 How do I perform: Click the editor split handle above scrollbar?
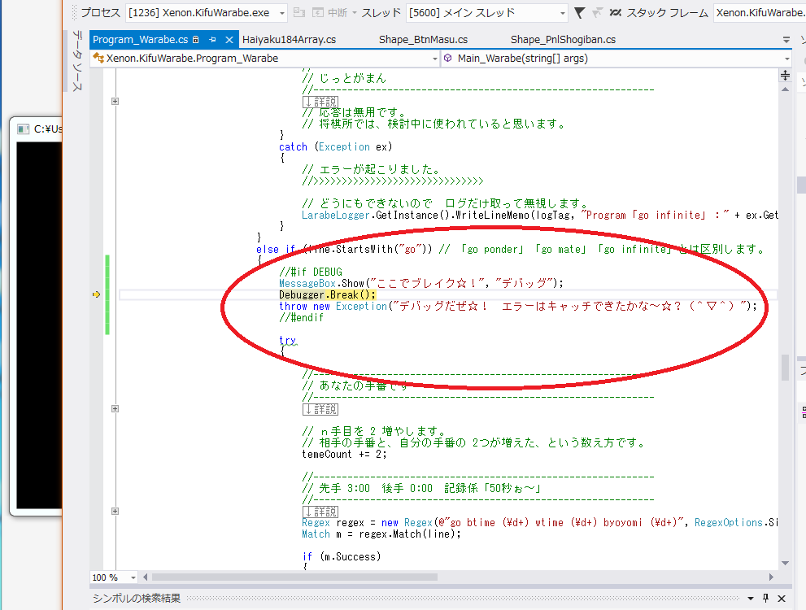click(x=785, y=75)
